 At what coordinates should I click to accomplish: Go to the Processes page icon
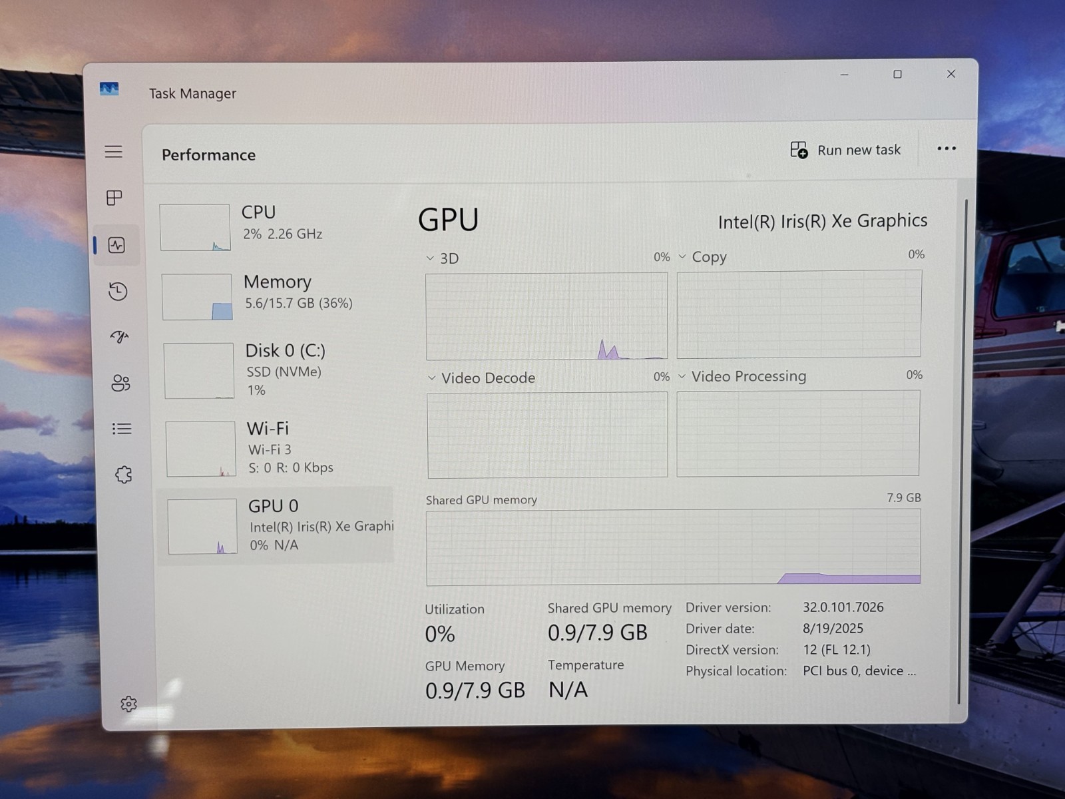pyautogui.click(x=114, y=198)
